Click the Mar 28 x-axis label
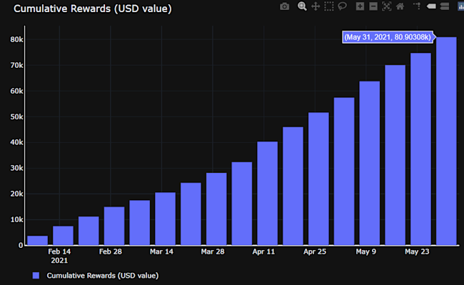Image resolution: width=464 pixels, height=285 pixels. coord(213,252)
